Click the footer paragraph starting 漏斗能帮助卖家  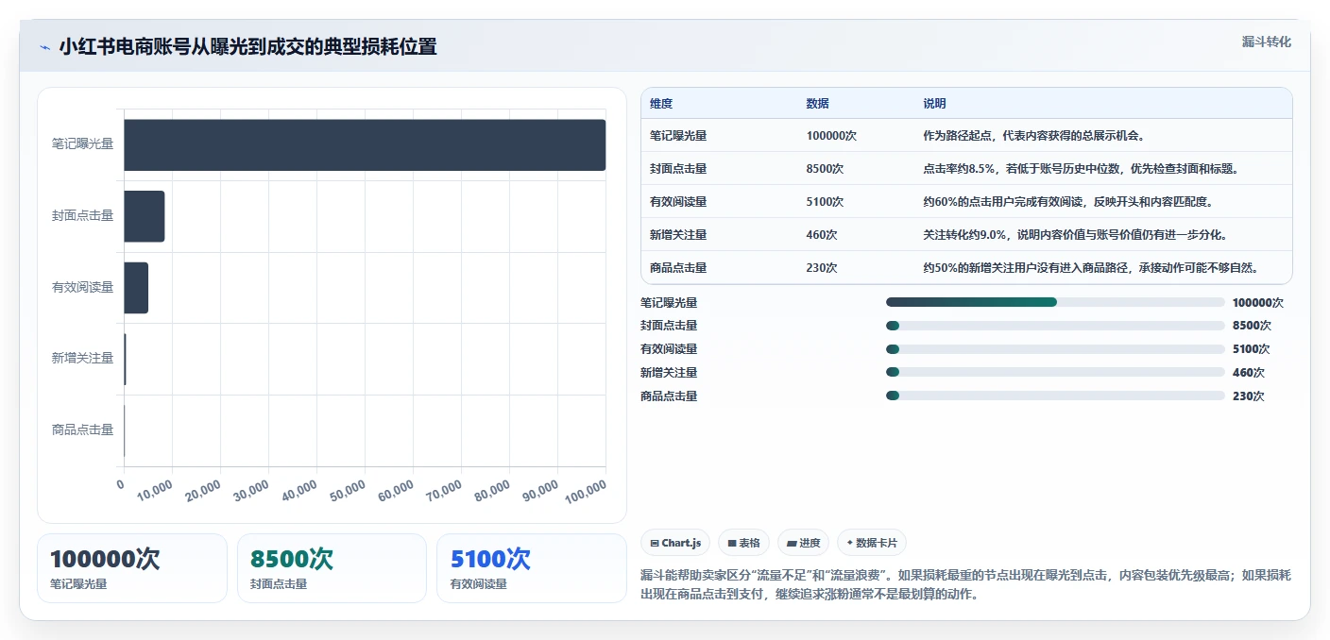(965, 584)
